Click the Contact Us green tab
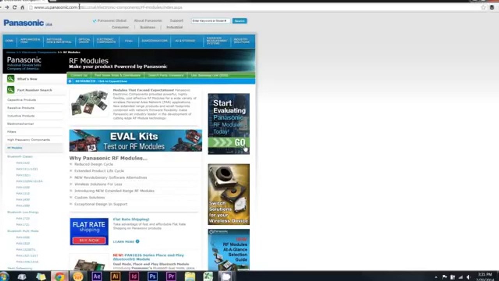 tap(79, 75)
